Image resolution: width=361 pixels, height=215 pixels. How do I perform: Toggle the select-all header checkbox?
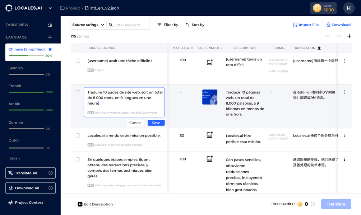tap(78, 48)
